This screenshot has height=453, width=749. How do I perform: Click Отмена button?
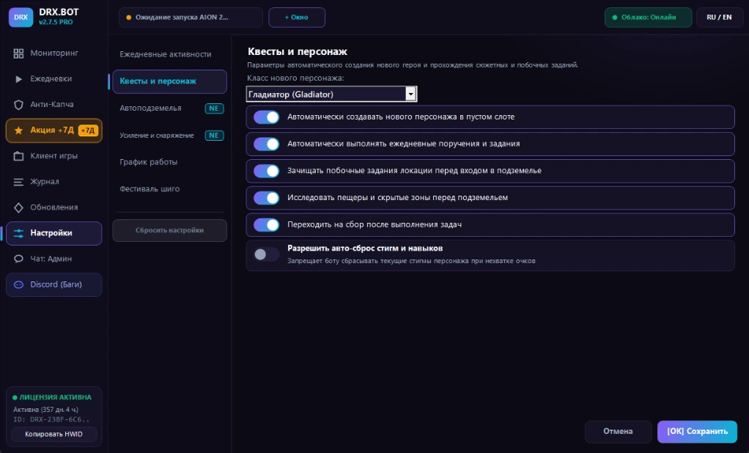tap(618, 432)
